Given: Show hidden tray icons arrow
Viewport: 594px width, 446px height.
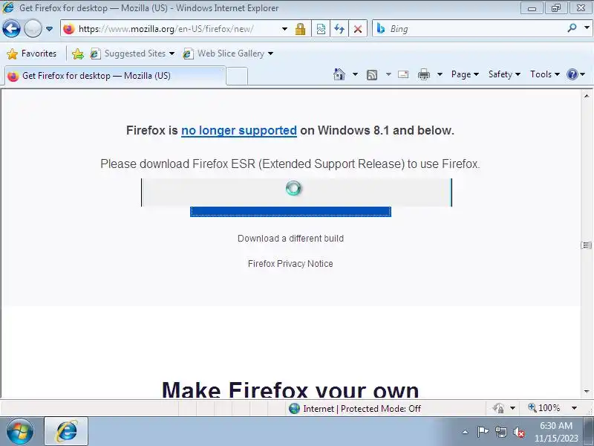Looking at the screenshot, I should pyautogui.click(x=466, y=432).
